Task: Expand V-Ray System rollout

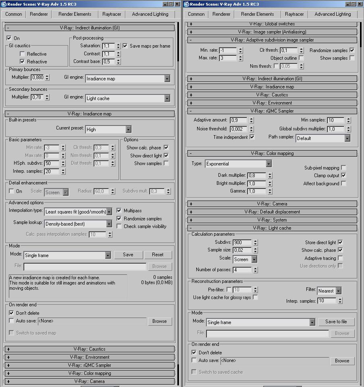Action: (272, 220)
